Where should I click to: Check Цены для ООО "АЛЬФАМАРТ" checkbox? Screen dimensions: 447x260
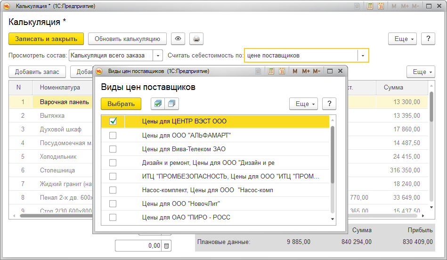[x=113, y=135]
